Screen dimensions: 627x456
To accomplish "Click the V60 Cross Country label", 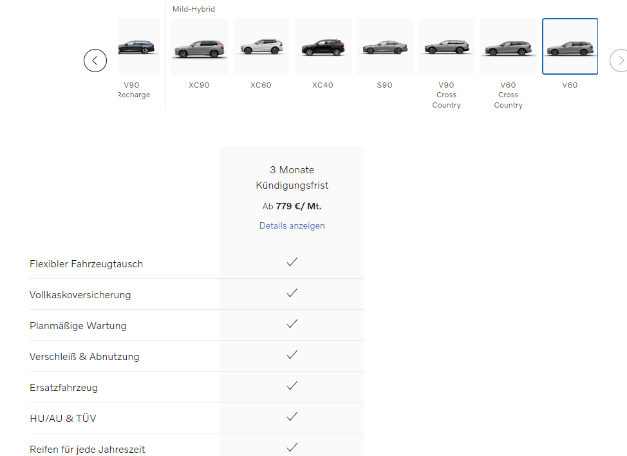I will 509,95.
